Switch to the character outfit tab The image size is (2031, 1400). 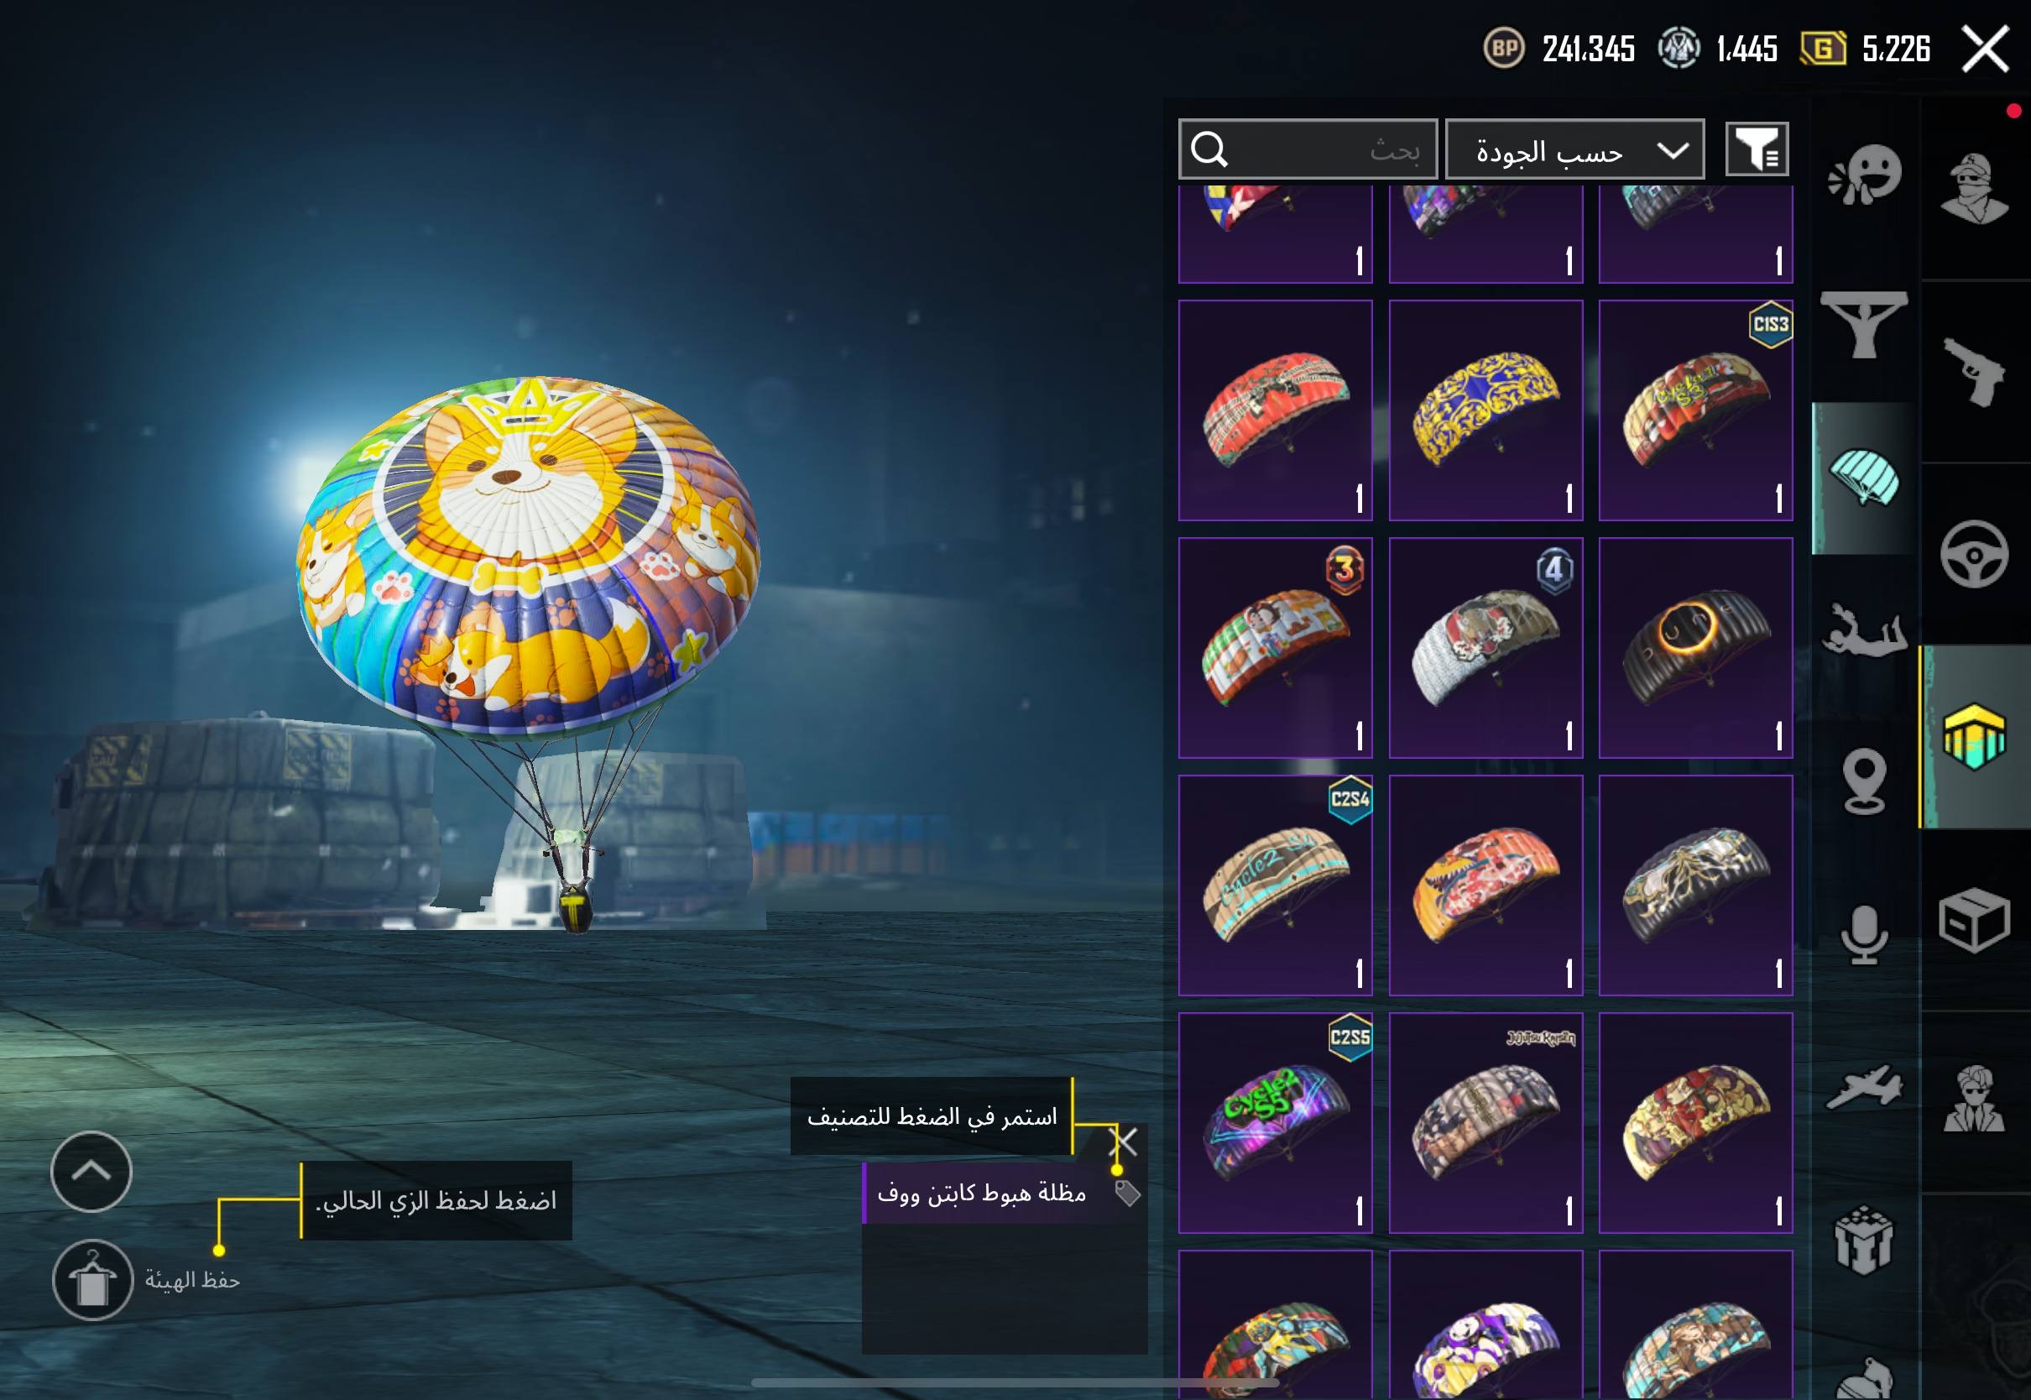[1974, 188]
